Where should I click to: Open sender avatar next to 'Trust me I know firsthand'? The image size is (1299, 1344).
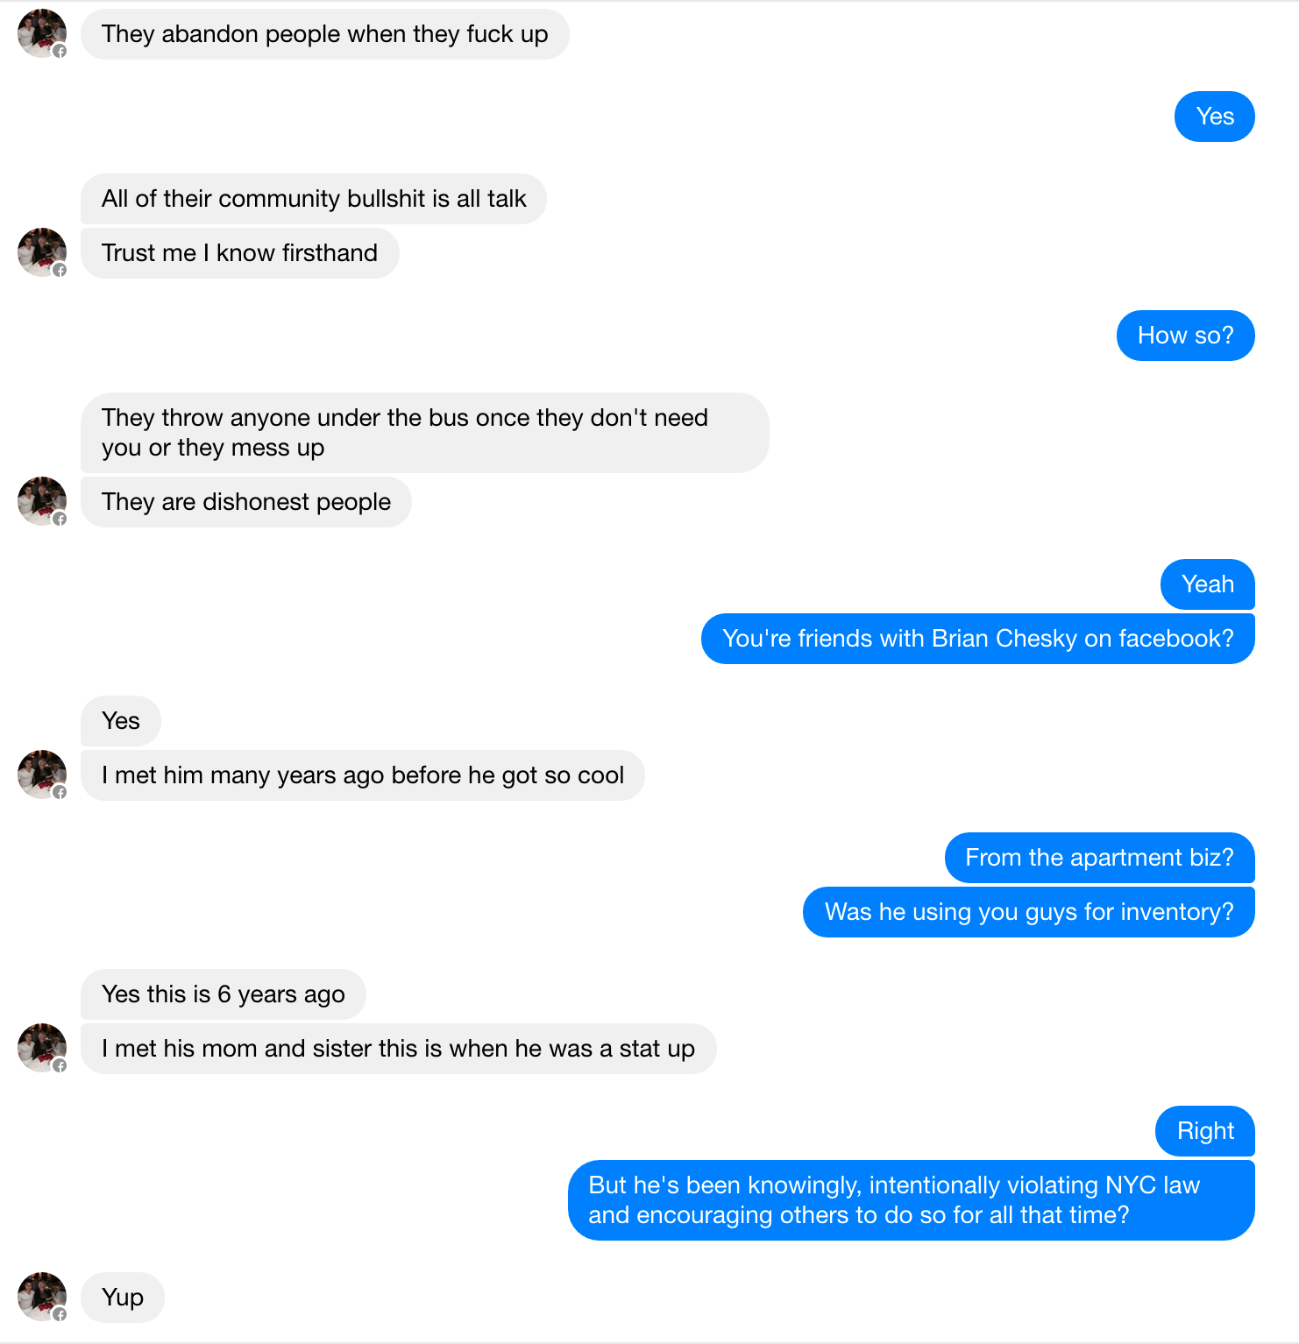point(41,252)
